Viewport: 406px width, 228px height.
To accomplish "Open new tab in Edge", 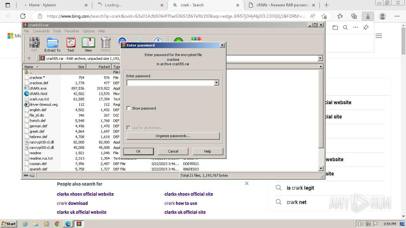I will pos(326,5).
